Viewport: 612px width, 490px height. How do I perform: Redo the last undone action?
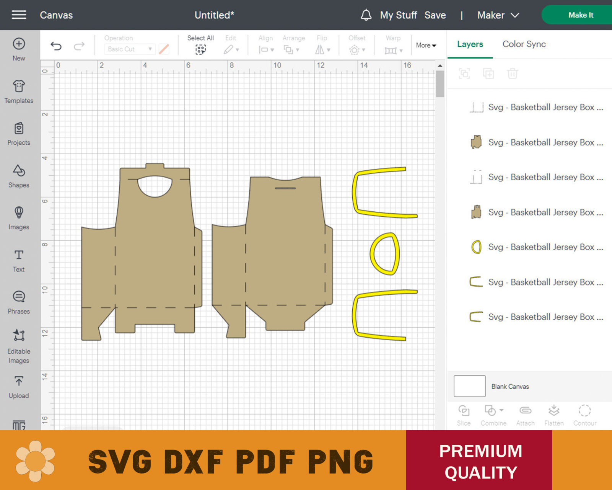click(79, 46)
